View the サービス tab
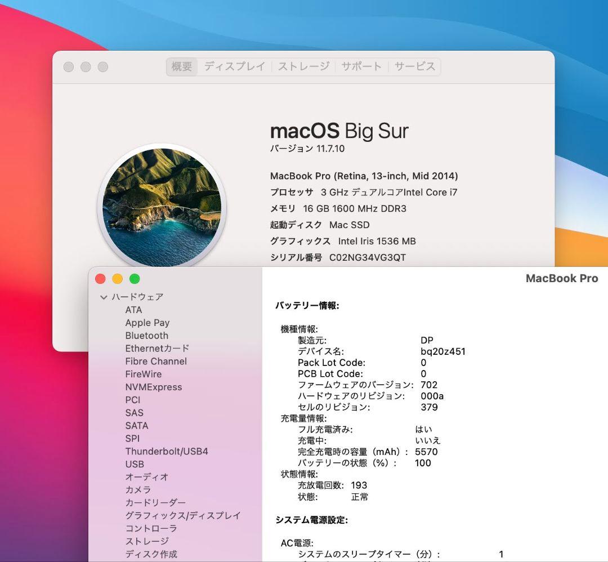The image size is (608, 562). tap(415, 66)
